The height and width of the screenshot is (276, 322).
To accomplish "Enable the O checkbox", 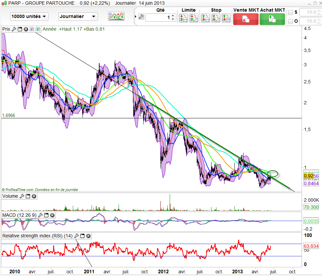I will 290,21.
